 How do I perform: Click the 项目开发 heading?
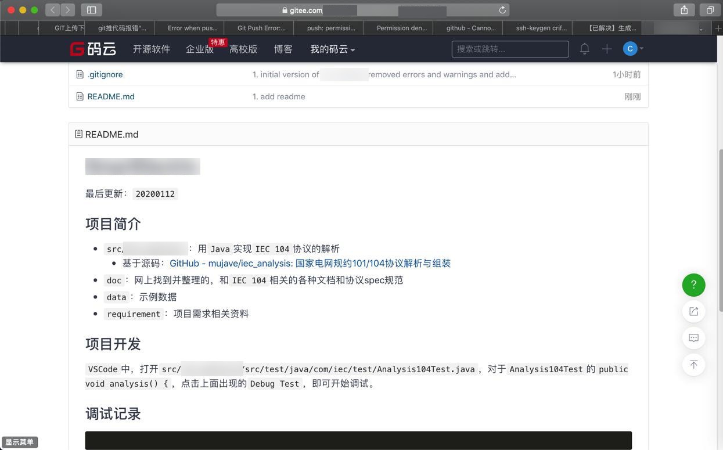click(x=113, y=344)
